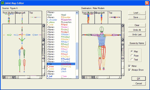Select the rt_wrist to RHand row
Image resolution: width=150 pixels, height=90 pixels.
(x=61, y=25)
